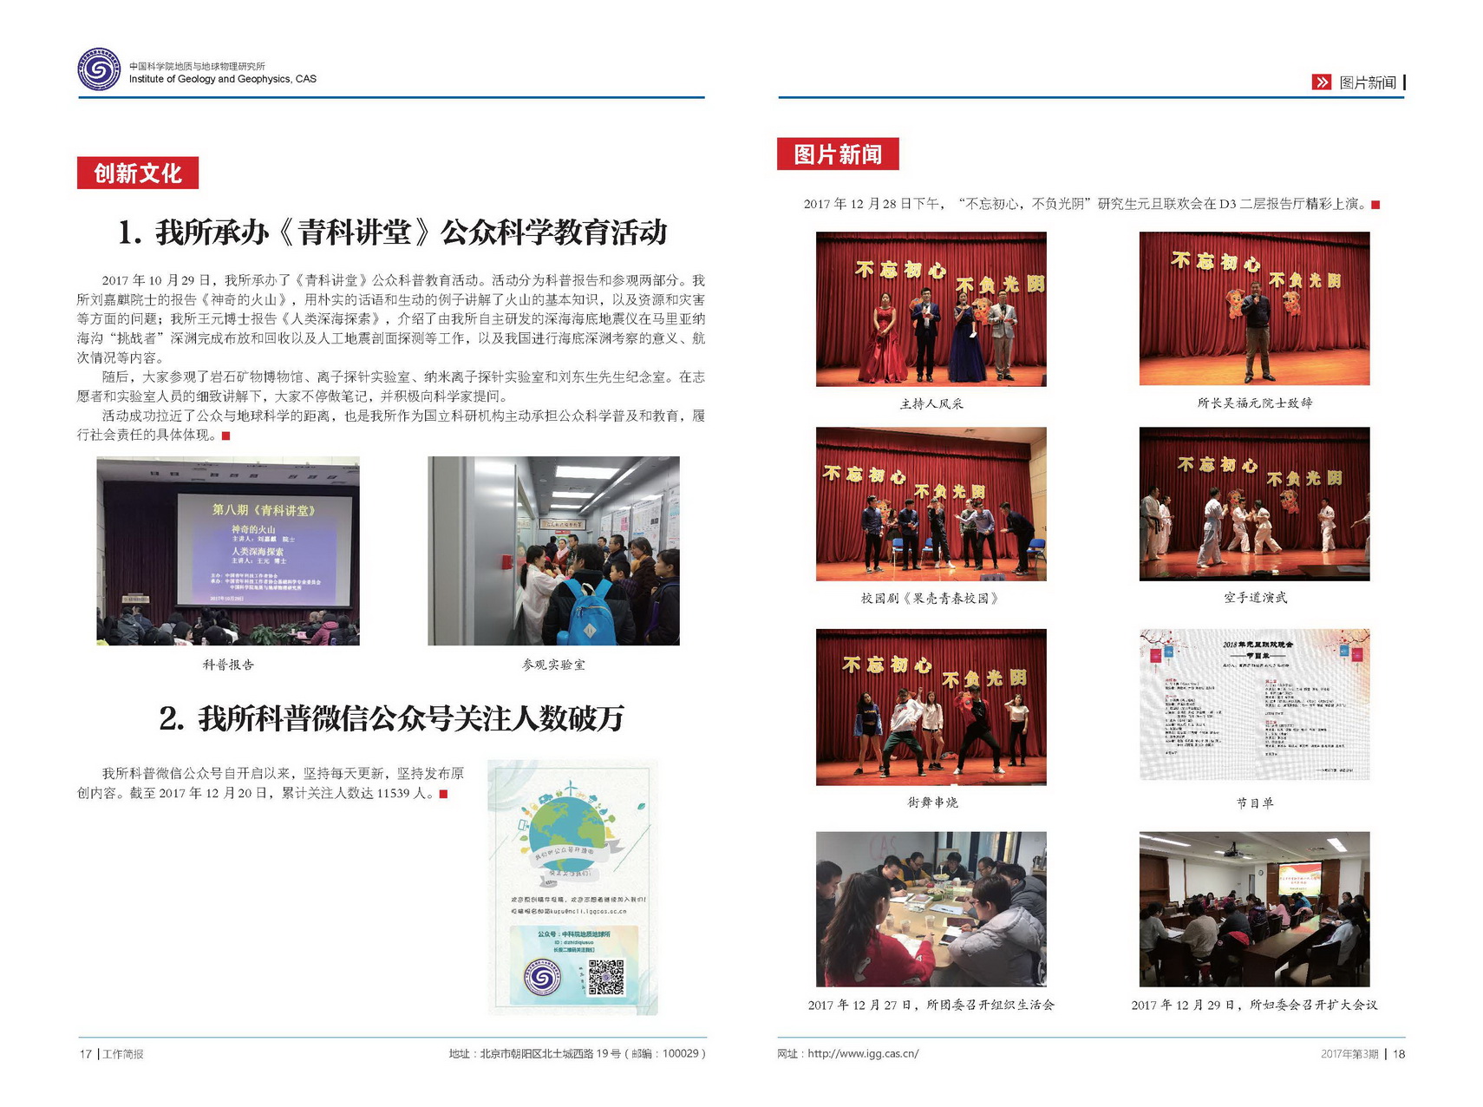View the 校园剧 campus drama photo
This screenshot has height=1107, width=1483.
coord(931,504)
